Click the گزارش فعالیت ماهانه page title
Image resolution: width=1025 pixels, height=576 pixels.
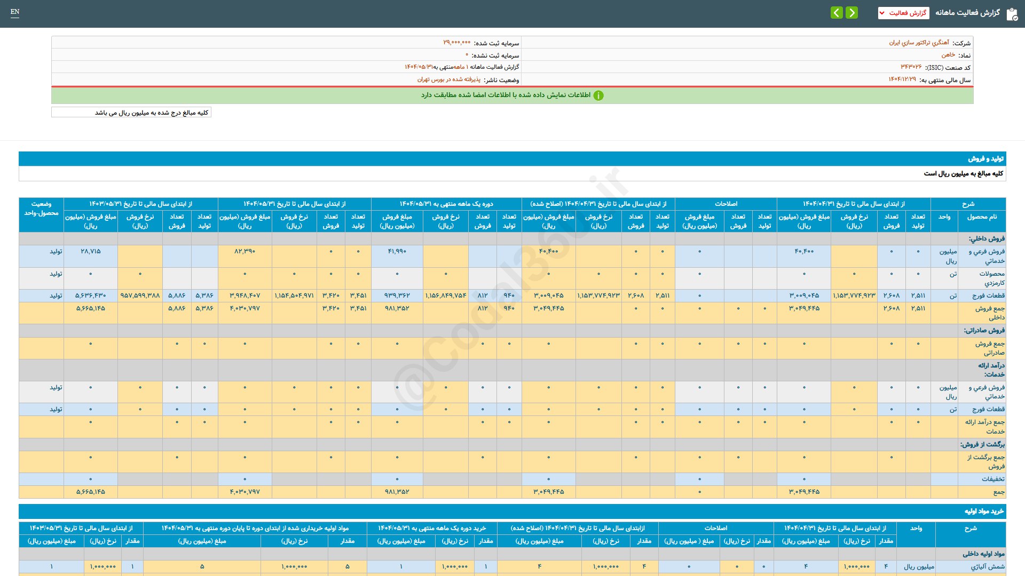[x=967, y=12]
